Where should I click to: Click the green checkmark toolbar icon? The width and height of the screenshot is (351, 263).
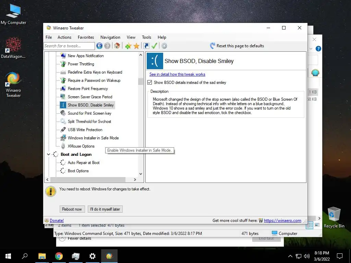click(x=154, y=46)
